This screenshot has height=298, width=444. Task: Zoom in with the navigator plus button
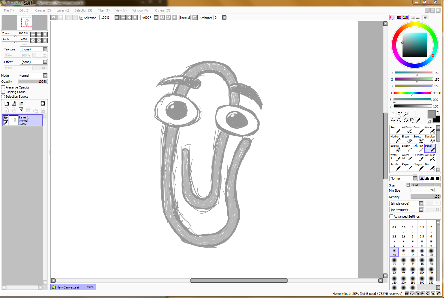coord(39,34)
